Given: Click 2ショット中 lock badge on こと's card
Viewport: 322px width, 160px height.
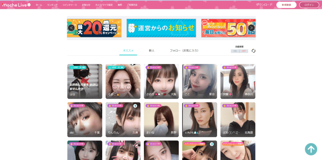Looking at the screenshot, I should click(x=192, y=67).
